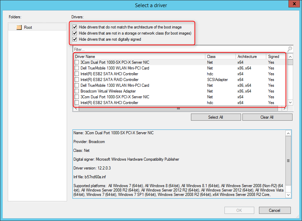This screenshot has height=221, width=302.
Task: Click the 'Digital signer' line in details
Action: [126, 159]
